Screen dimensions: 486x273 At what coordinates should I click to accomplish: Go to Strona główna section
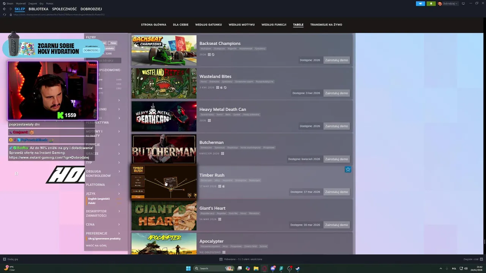tap(153, 25)
